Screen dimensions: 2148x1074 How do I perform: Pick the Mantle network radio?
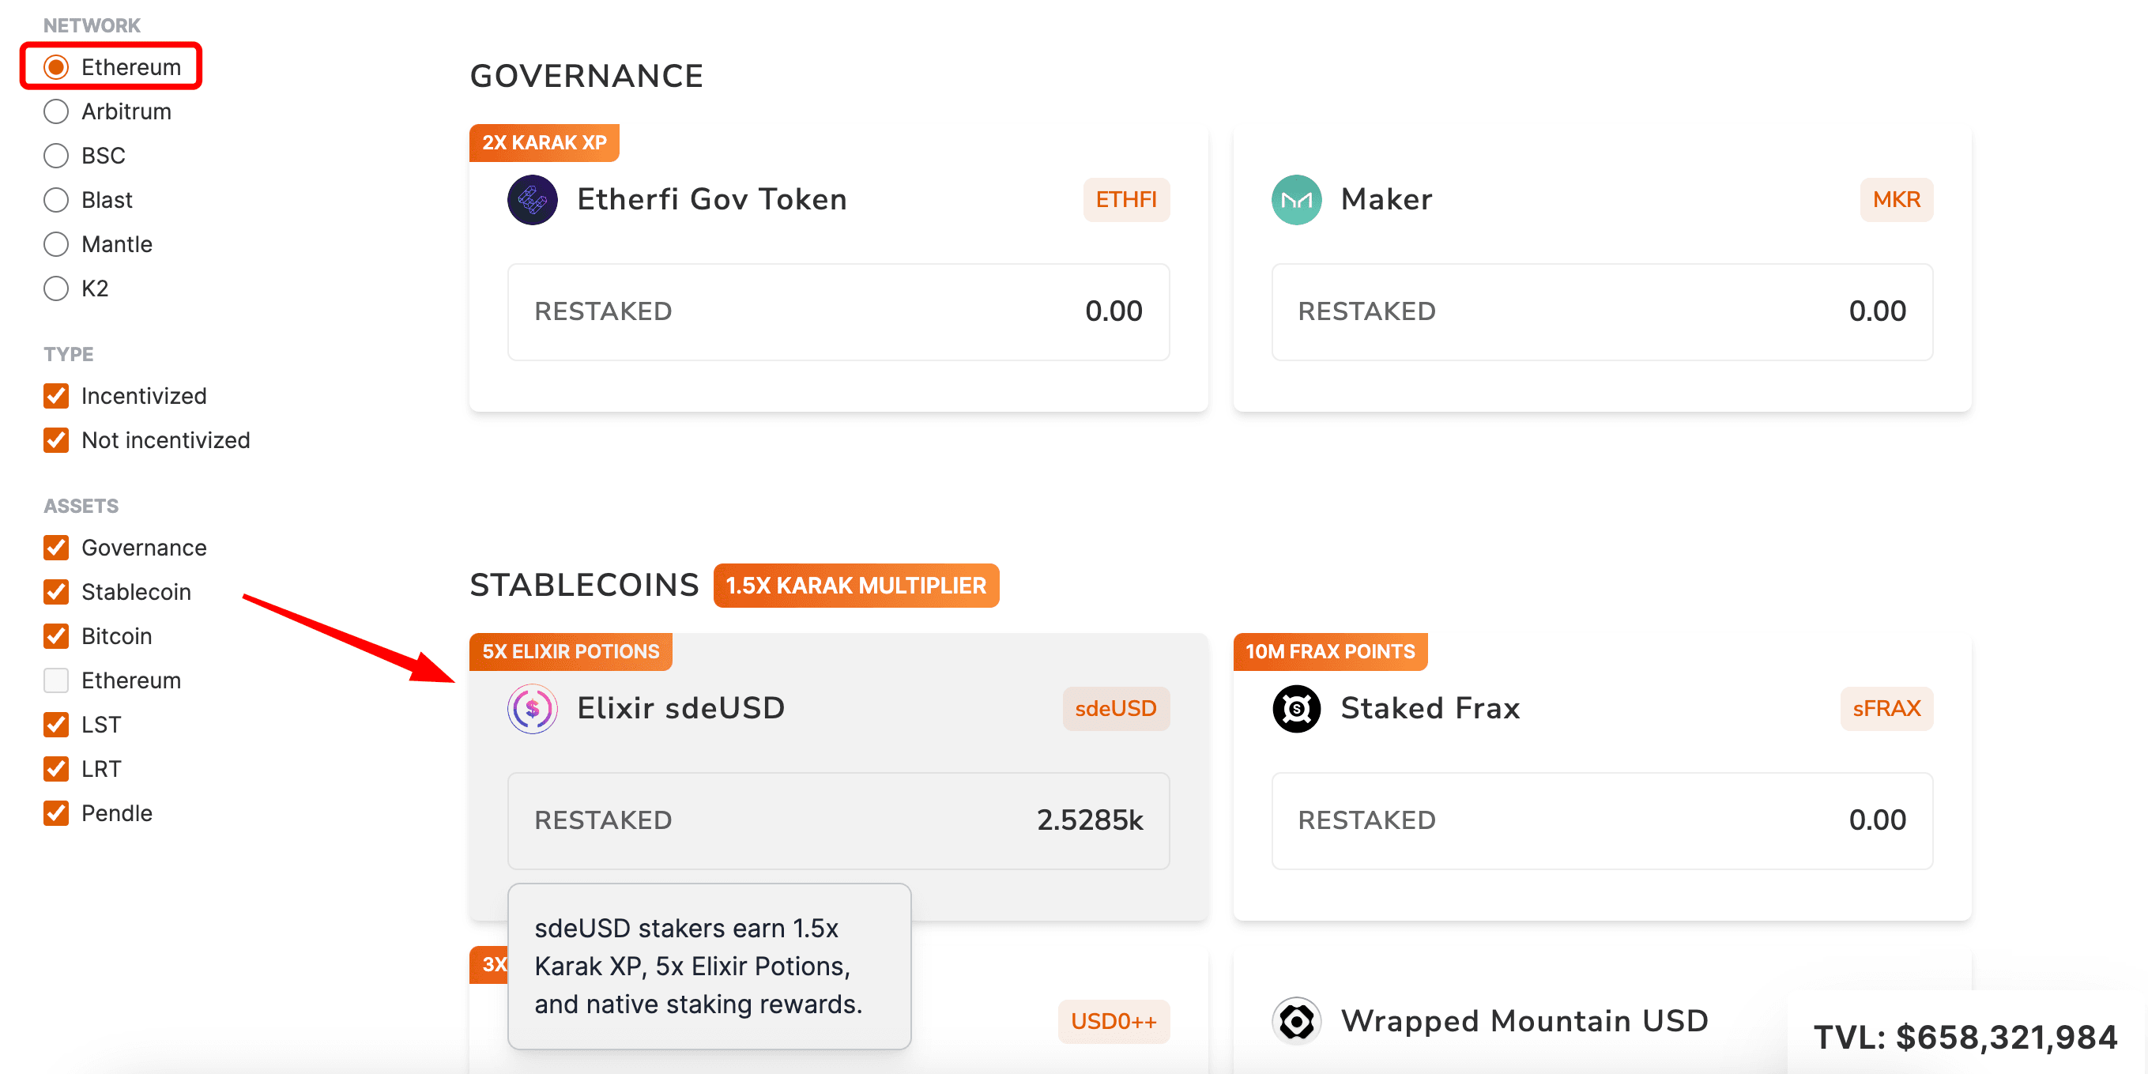point(56,243)
